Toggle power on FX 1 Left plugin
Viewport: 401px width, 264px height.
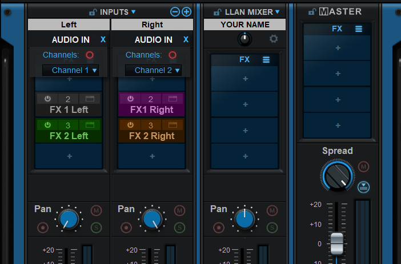point(47,99)
